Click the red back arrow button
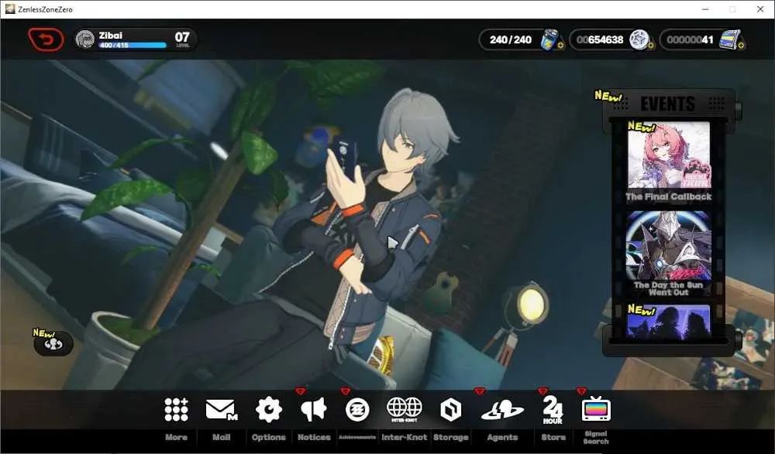Screen dimensions: 775x454 [x=46, y=39]
